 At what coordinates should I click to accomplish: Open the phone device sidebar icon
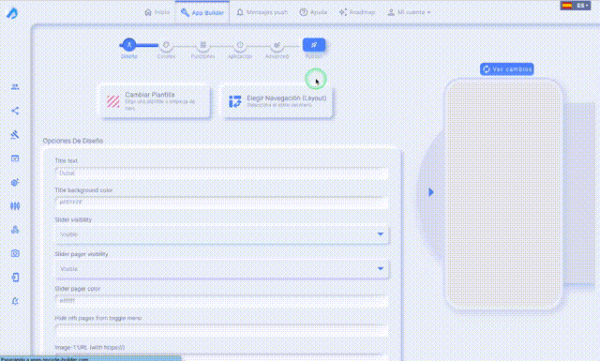(15, 278)
